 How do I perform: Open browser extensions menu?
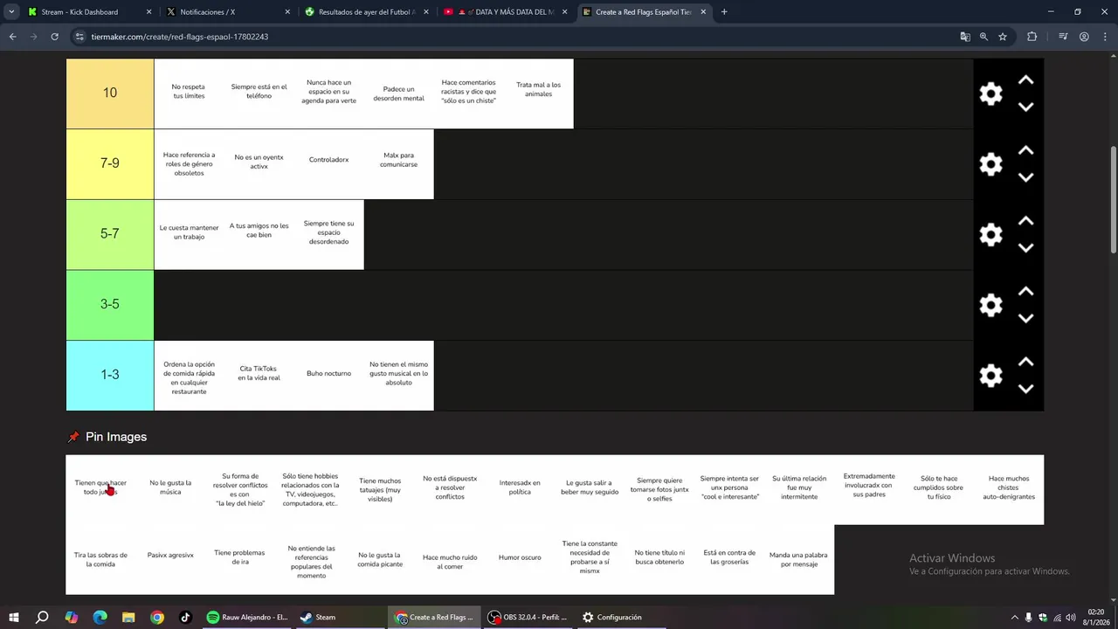point(1032,37)
